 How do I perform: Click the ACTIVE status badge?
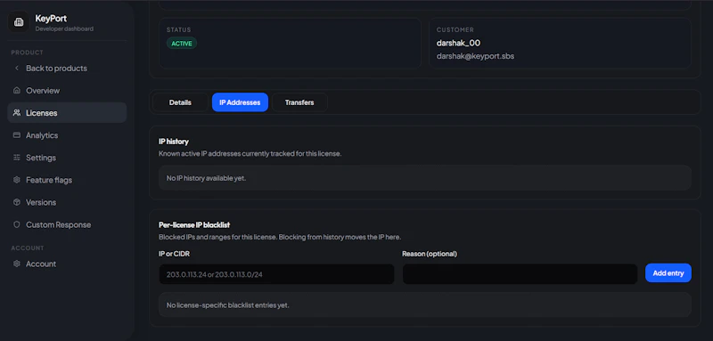[182, 44]
